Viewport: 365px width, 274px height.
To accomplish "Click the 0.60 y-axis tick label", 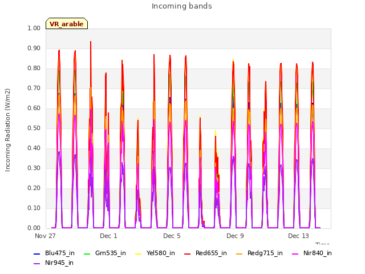I will click(x=34, y=108).
